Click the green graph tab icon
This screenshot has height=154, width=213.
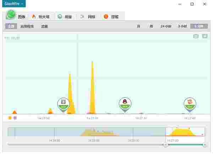tap(11, 15)
